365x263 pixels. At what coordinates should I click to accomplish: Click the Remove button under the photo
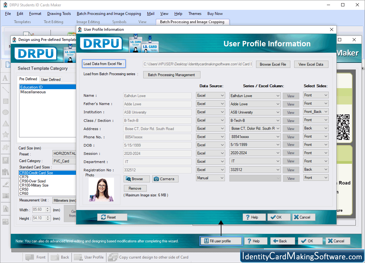pos(135,188)
